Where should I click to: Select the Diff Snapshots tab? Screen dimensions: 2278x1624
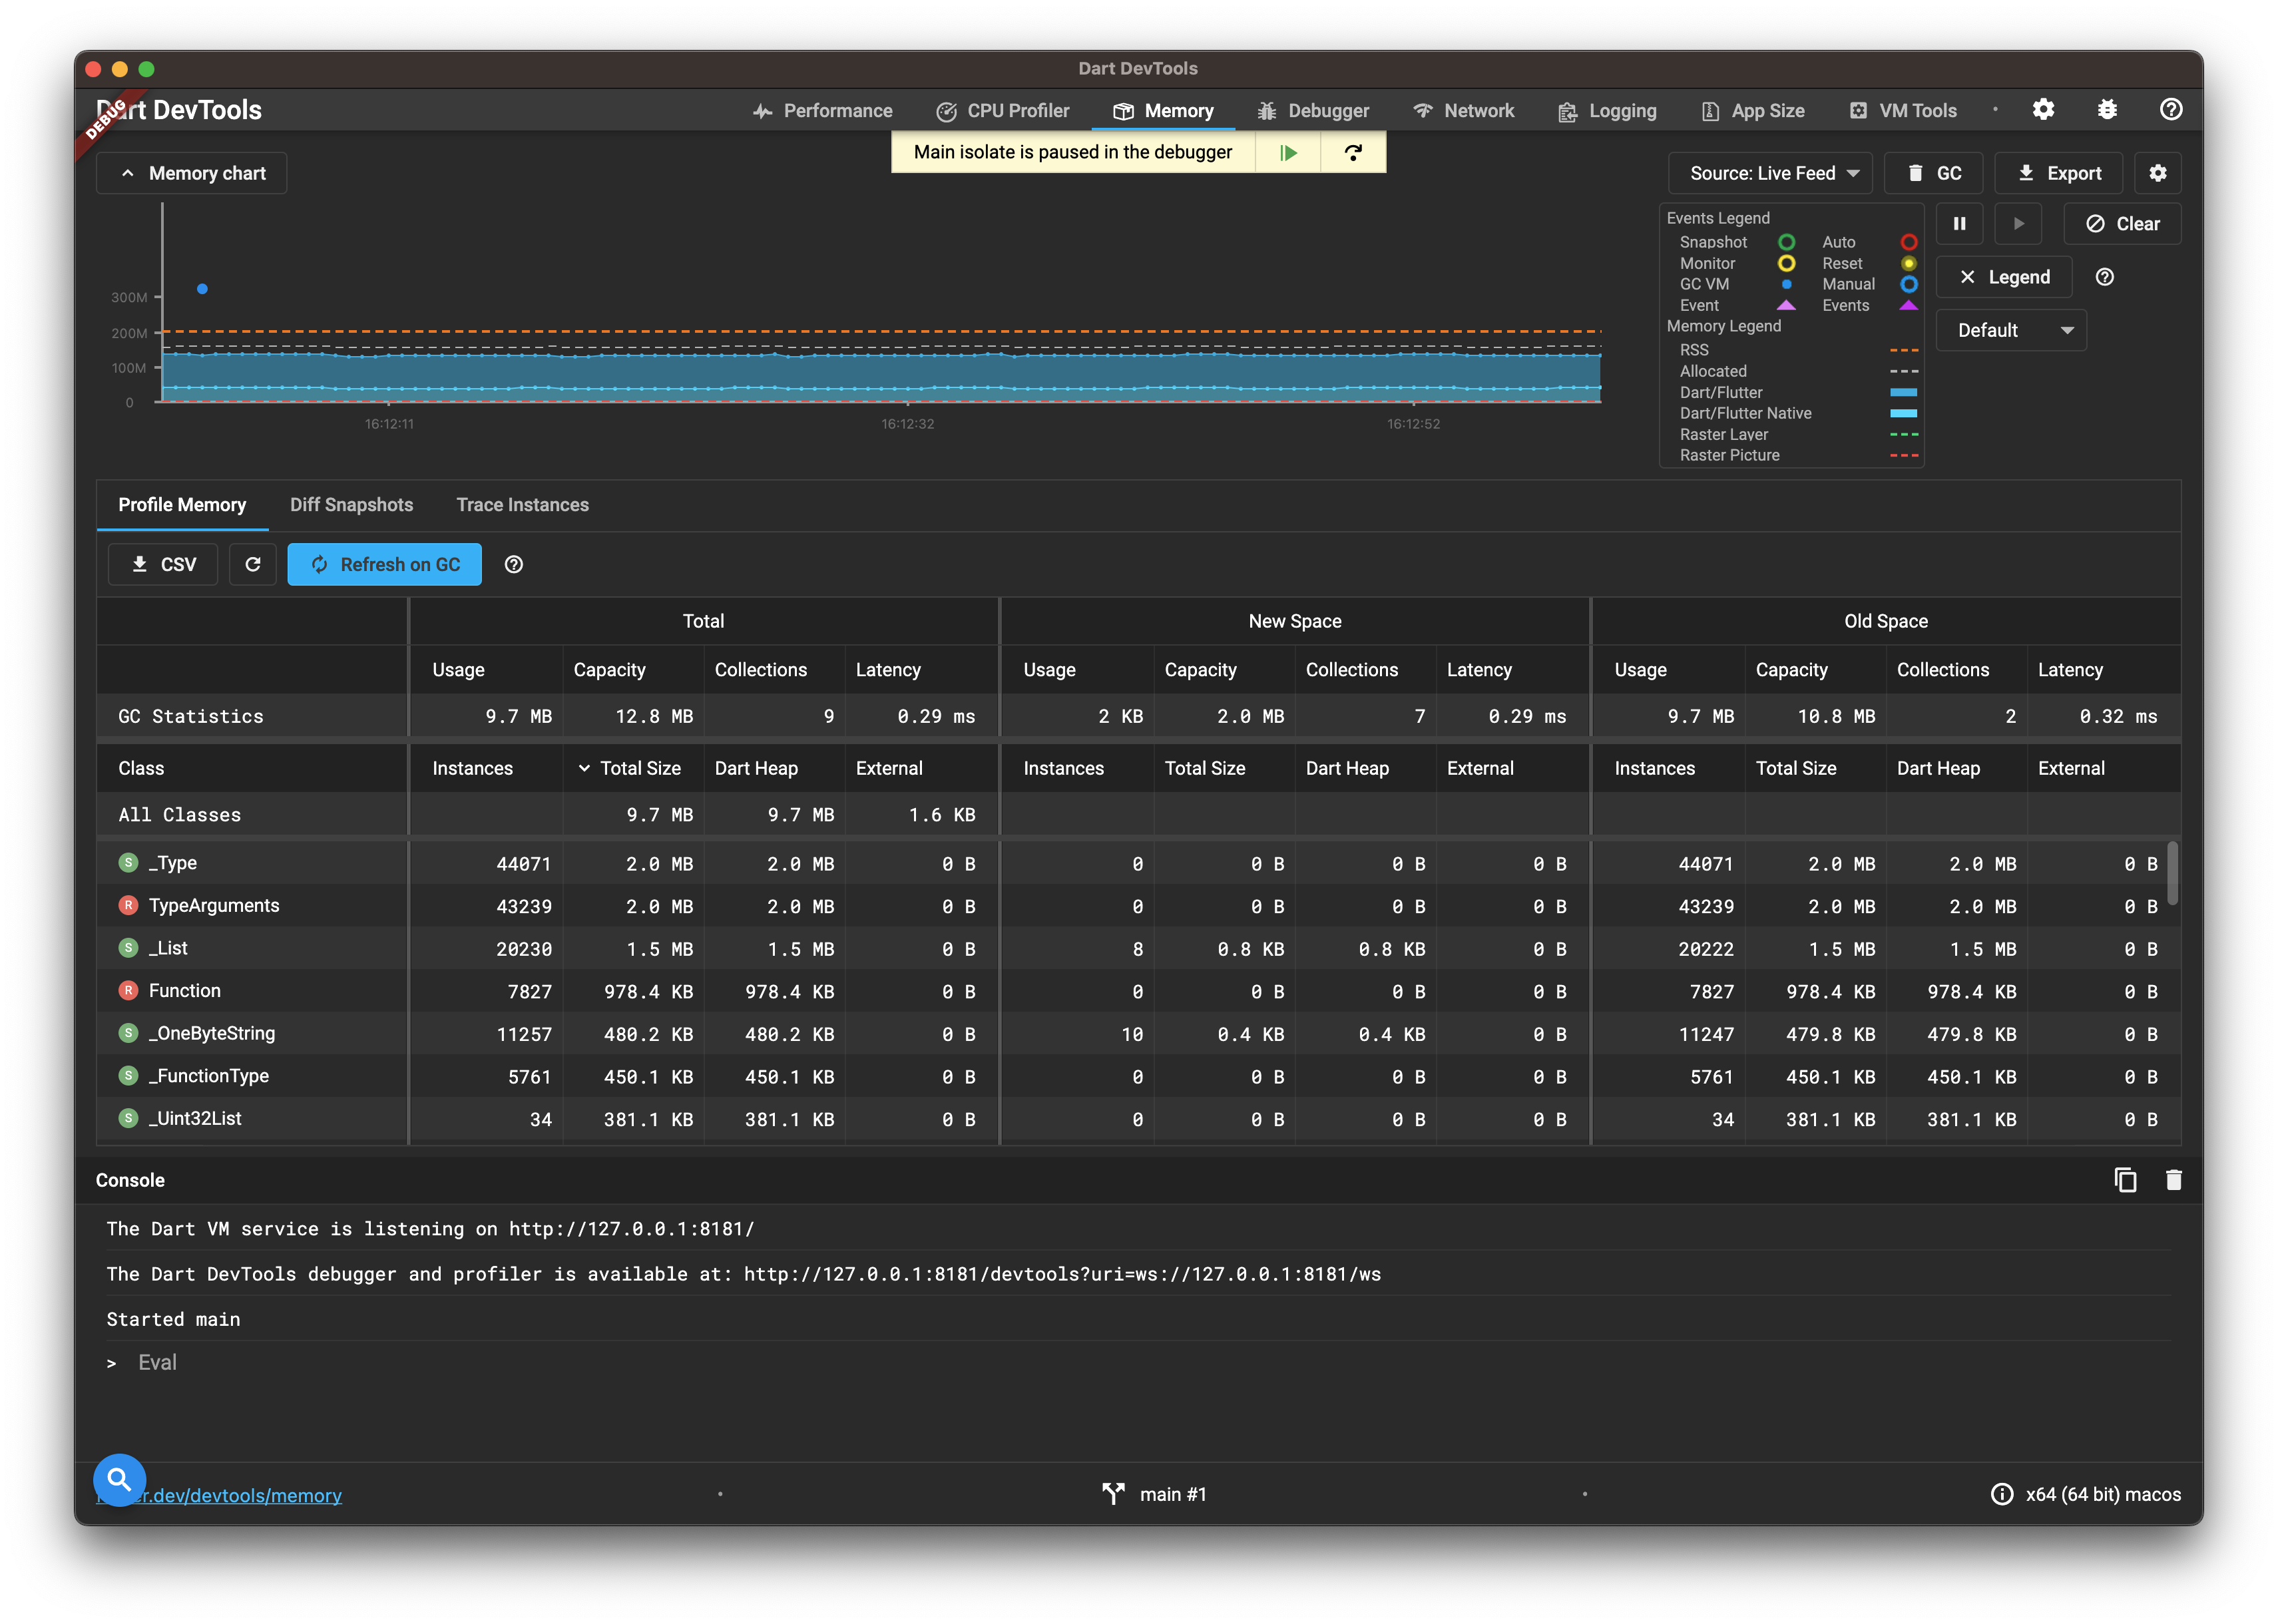352,506
